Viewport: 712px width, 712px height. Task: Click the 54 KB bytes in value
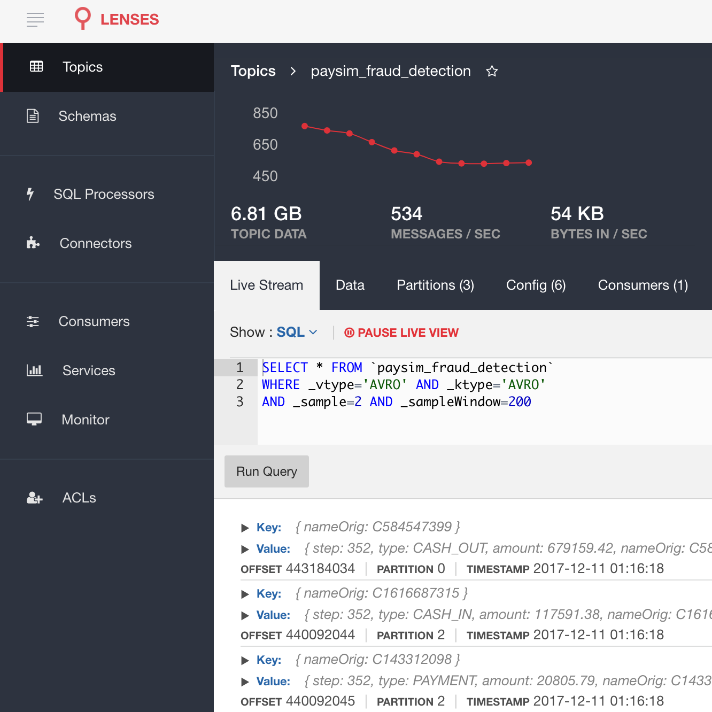(577, 214)
